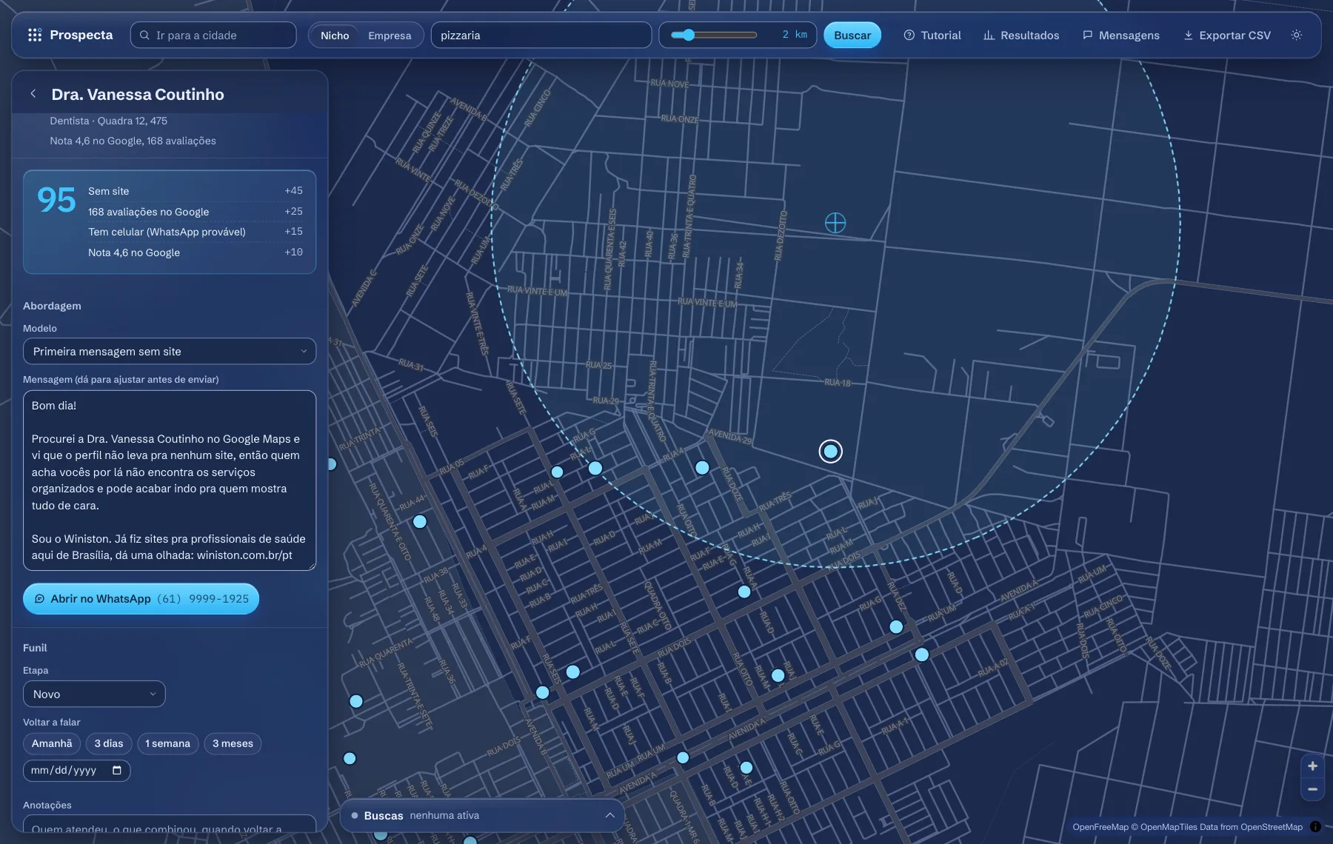Click the search magnifier icon in city field
The image size is (1333, 844).
point(144,35)
